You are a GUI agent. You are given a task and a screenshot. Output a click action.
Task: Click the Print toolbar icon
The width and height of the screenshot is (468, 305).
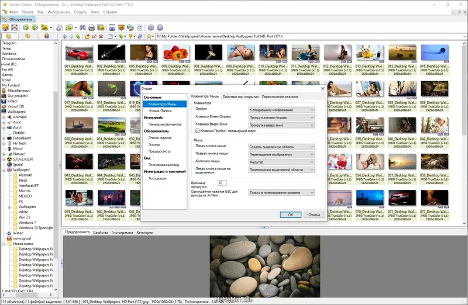pyautogui.click(x=92, y=27)
